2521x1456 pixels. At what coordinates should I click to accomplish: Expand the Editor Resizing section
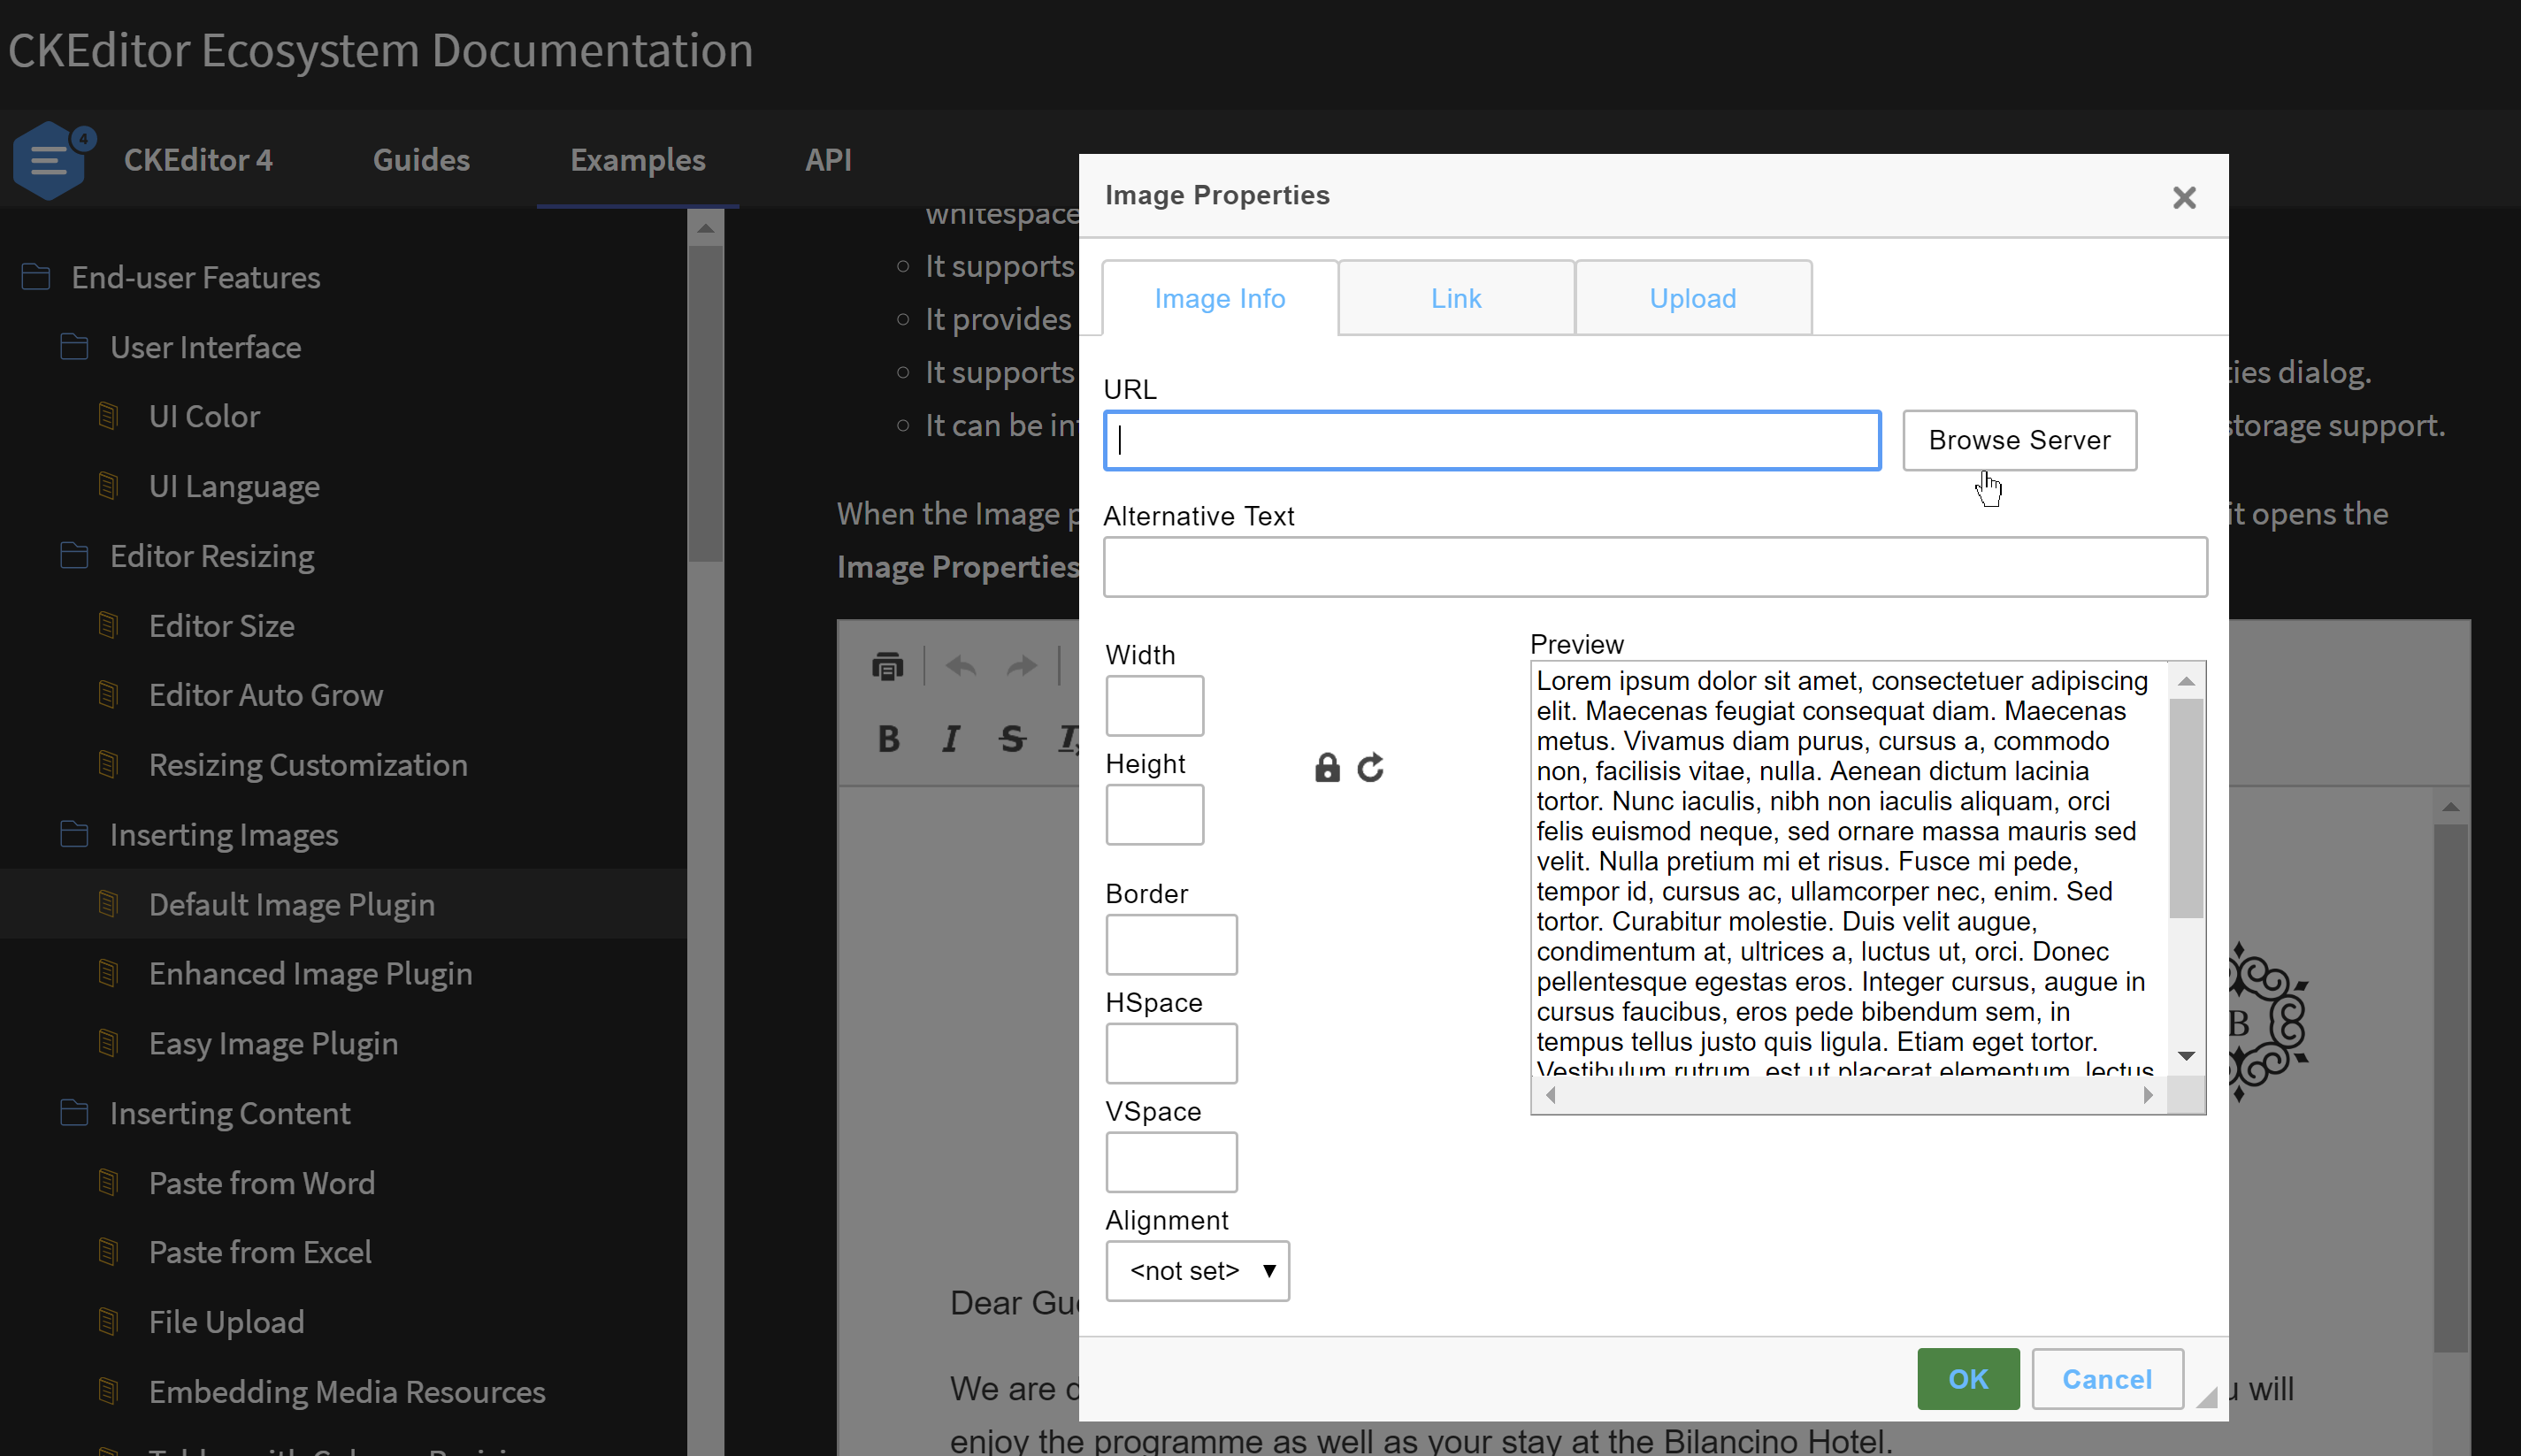click(211, 556)
